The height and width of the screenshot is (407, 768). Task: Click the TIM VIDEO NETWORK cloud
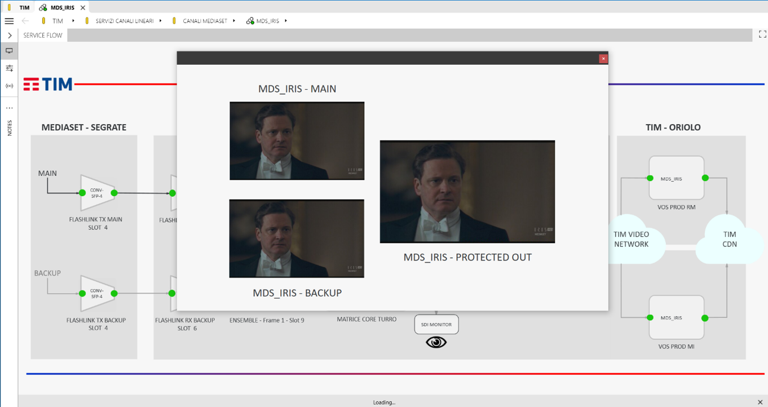pyautogui.click(x=632, y=239)
